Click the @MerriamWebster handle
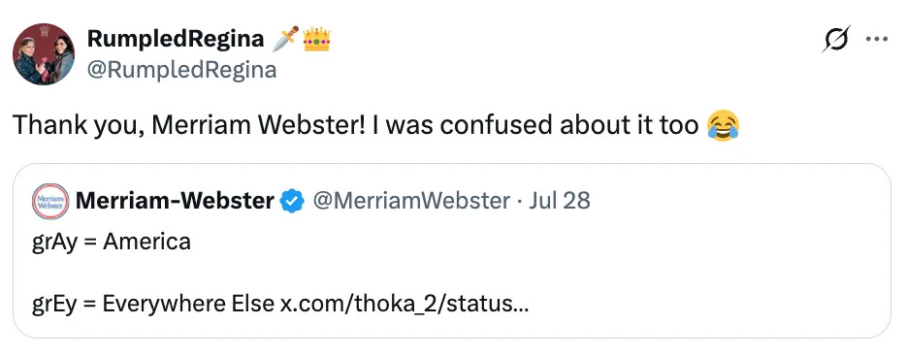906x357 pixels. click(x=411, y=201)
